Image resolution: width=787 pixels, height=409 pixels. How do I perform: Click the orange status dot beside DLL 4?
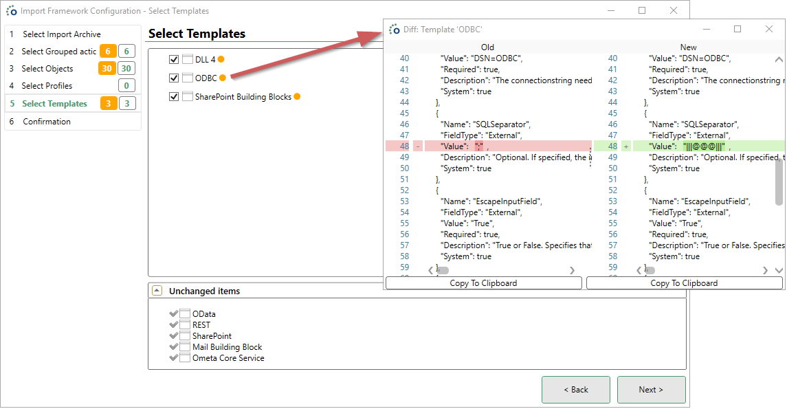221,60
